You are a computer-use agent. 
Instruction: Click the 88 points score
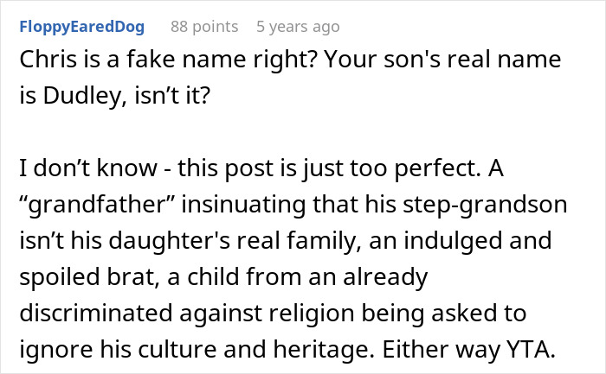204,27
